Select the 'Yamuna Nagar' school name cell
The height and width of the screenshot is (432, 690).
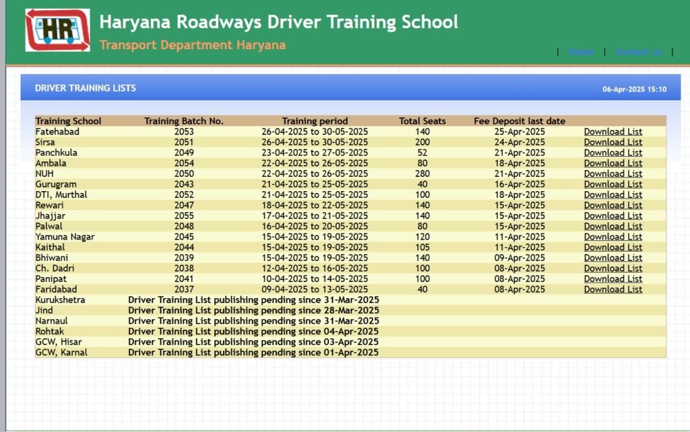pos(65,237)
